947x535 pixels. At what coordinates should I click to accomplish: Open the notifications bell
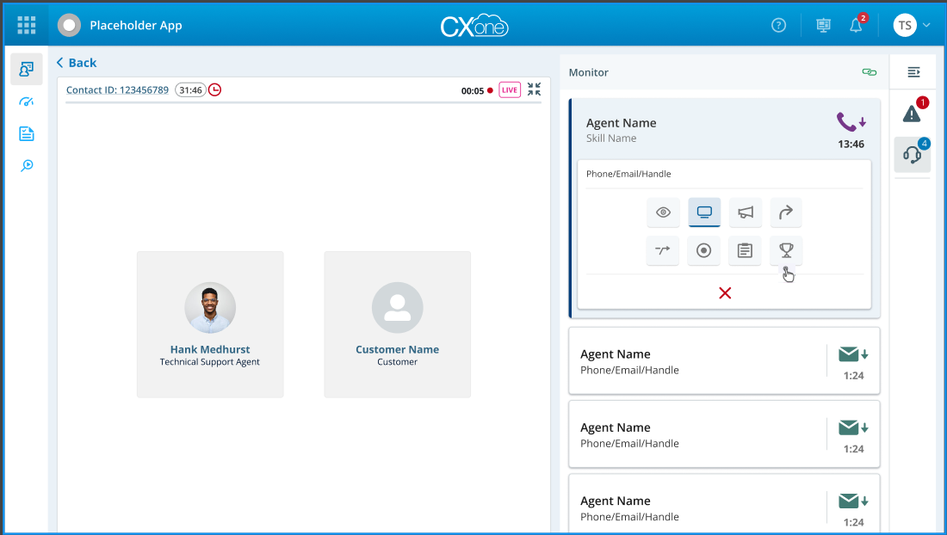[856, 26]
